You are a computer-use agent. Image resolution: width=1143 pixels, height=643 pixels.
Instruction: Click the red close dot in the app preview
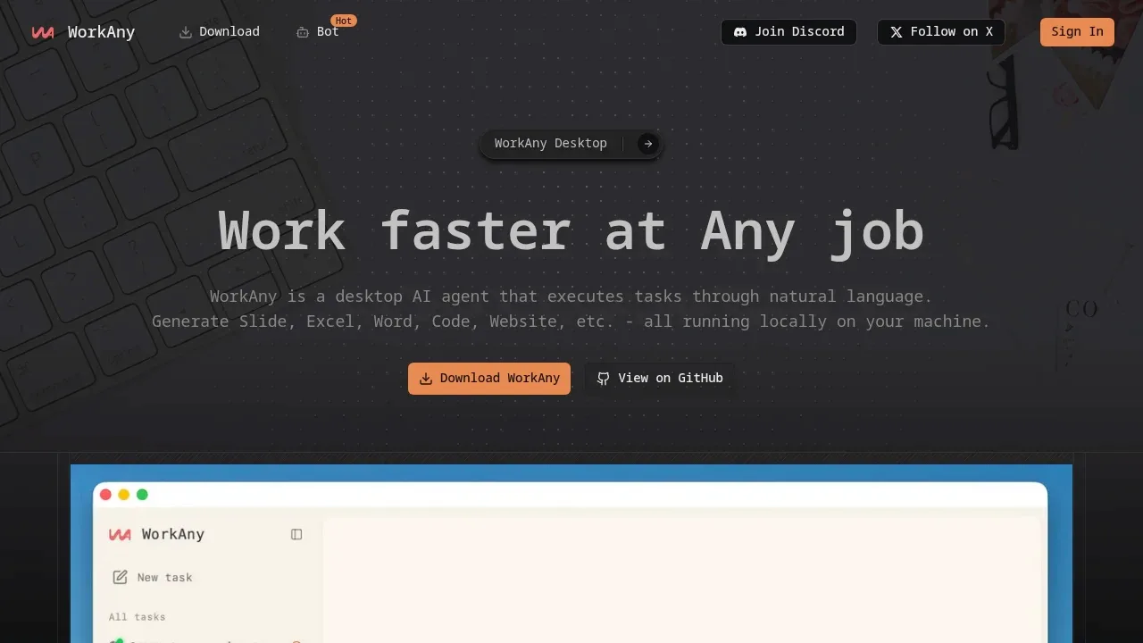point(105,495)
